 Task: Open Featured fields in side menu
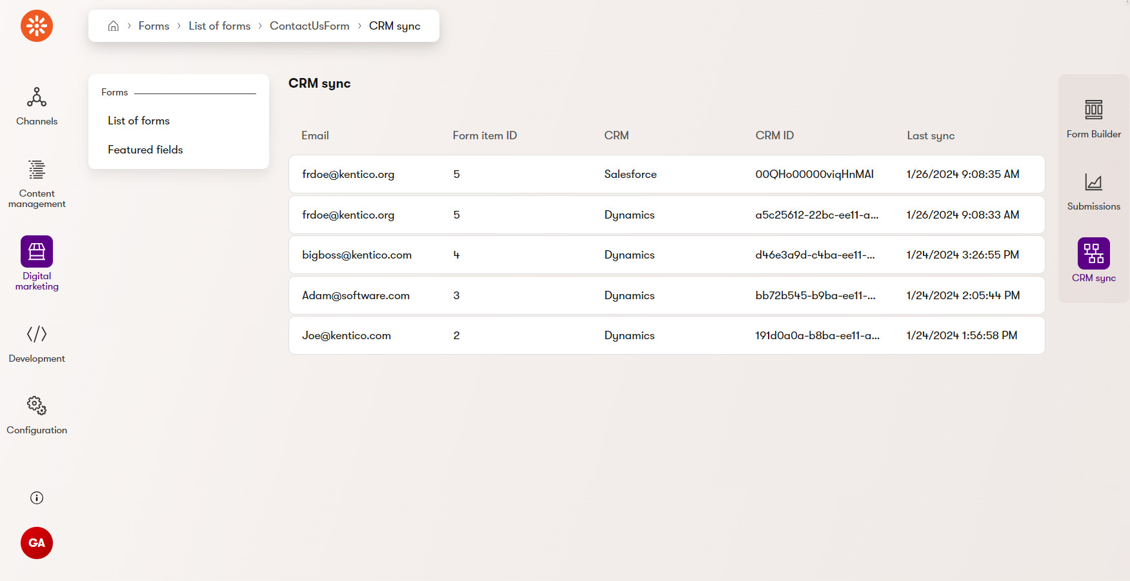(145, 150)
